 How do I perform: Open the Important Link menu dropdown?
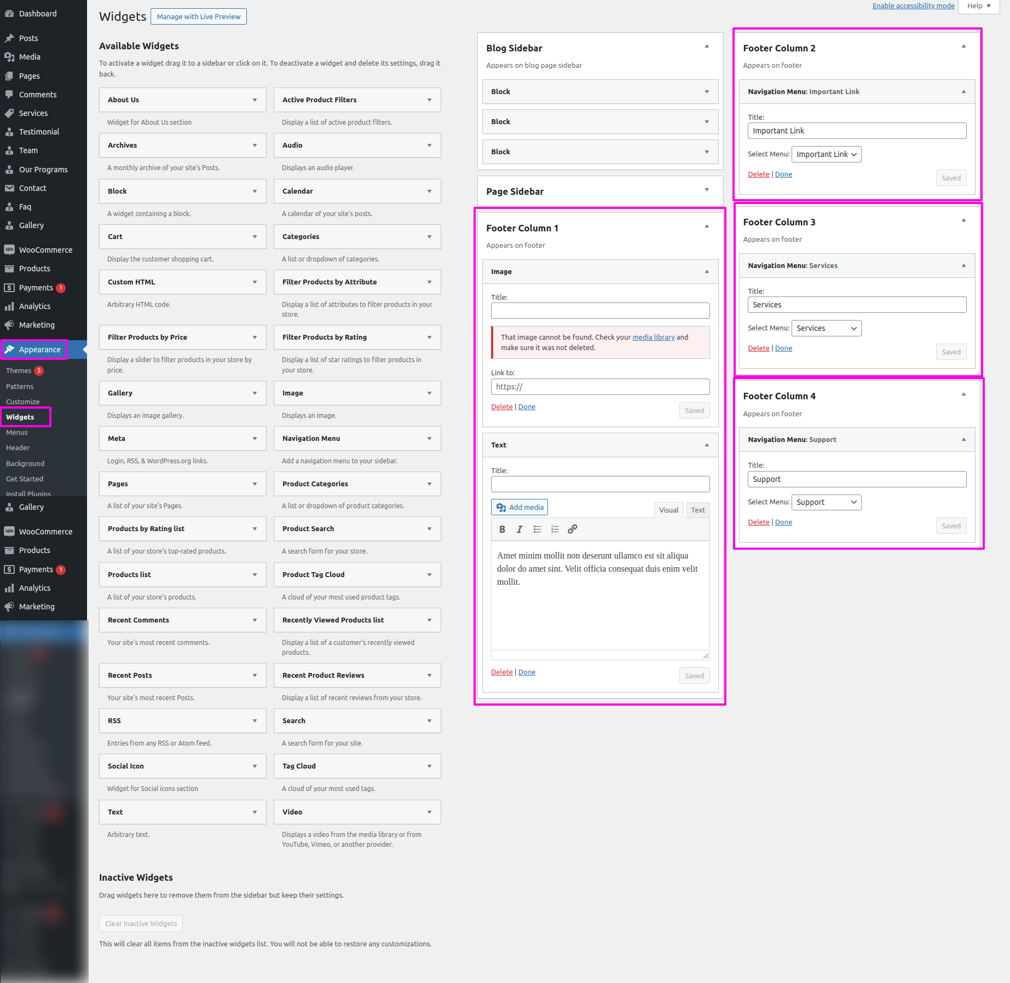826,154
